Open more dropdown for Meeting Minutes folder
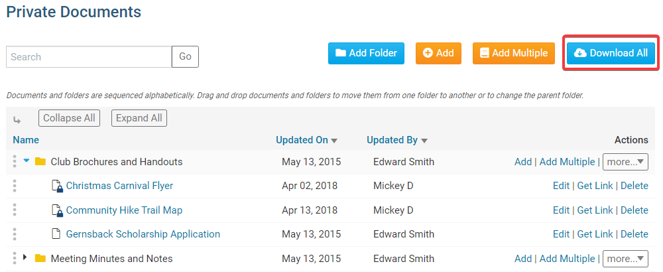 click(x=626, y=259)
